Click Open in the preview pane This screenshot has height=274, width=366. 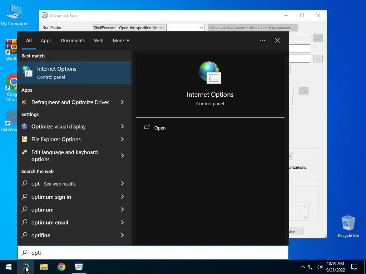click(x=160, y=128)
